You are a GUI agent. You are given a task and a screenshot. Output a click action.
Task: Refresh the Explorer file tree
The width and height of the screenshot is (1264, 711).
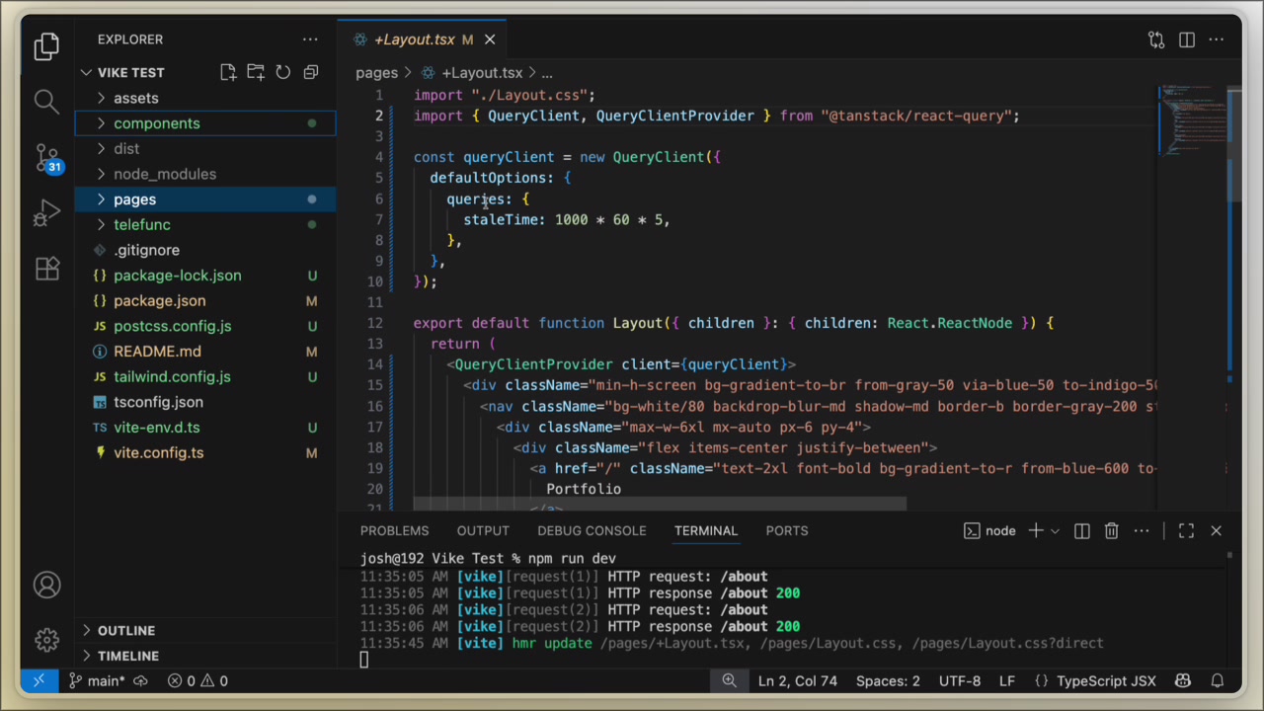[282, 72]
